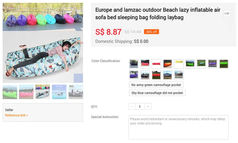Choose the yellow sofa color swatch
238x143 pixels.
coord(179,64)
